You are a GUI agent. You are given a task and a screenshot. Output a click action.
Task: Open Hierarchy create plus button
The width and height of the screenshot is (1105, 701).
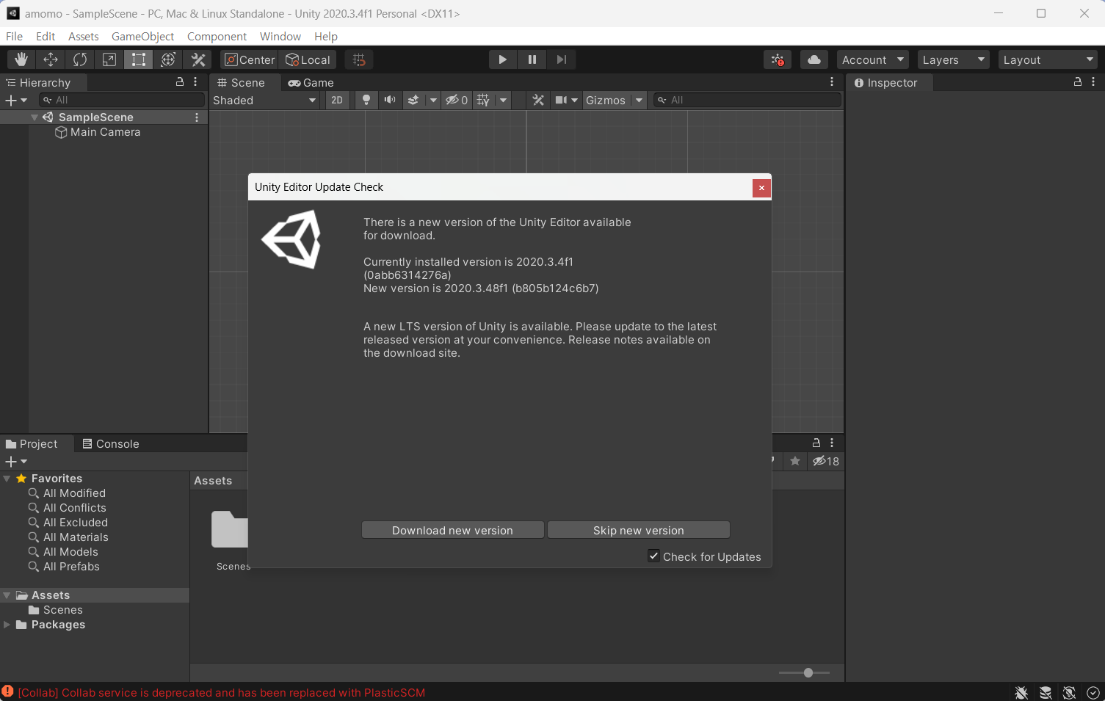[x=16, y=100]
